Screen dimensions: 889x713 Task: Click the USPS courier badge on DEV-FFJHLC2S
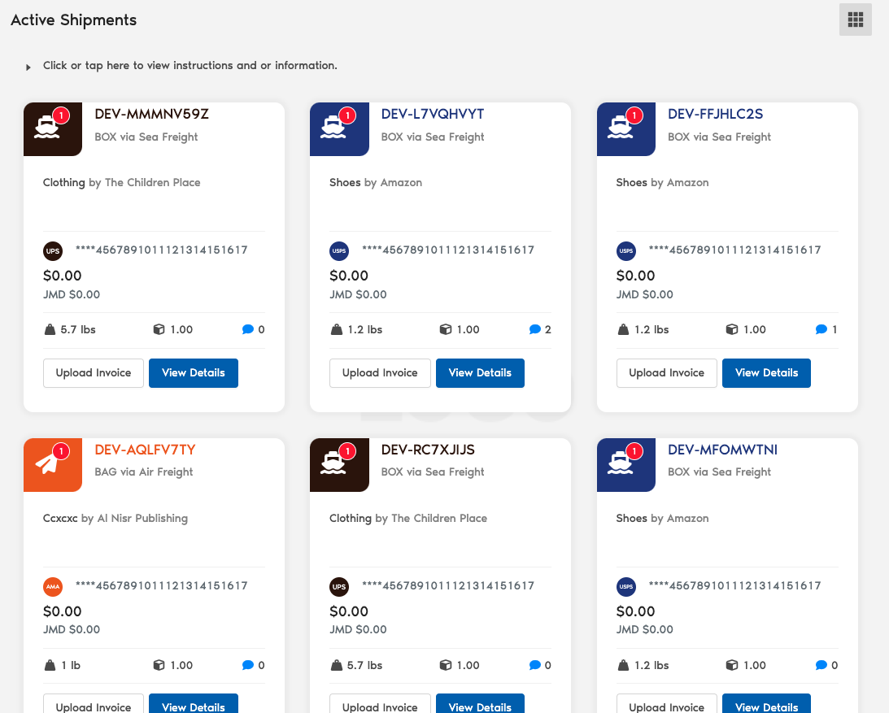tap(626, 251)
